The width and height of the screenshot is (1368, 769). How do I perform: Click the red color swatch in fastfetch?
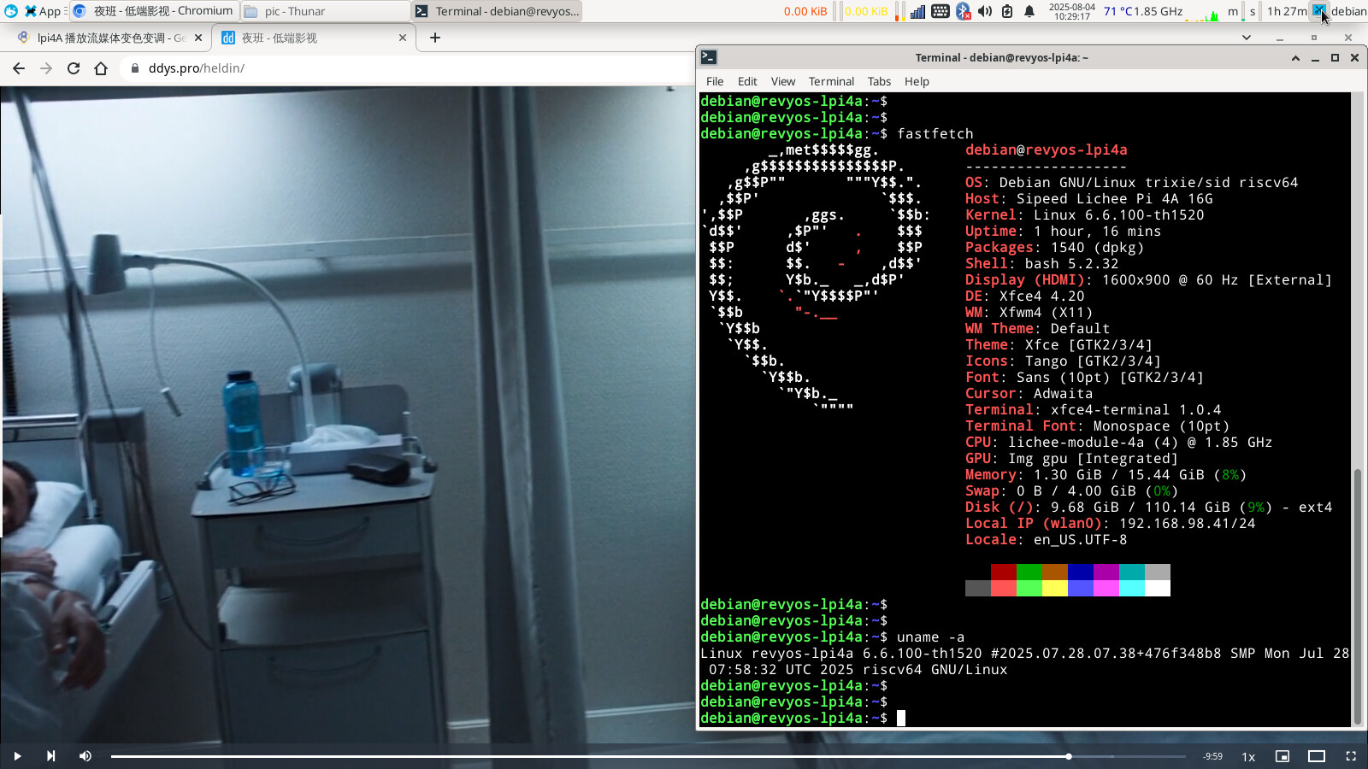[x=1004, y=572]
